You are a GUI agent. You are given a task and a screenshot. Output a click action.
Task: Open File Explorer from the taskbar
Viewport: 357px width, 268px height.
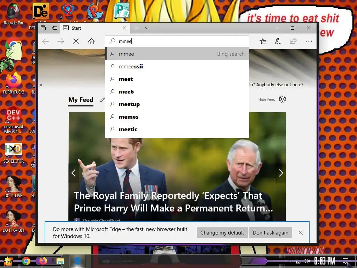60,261
